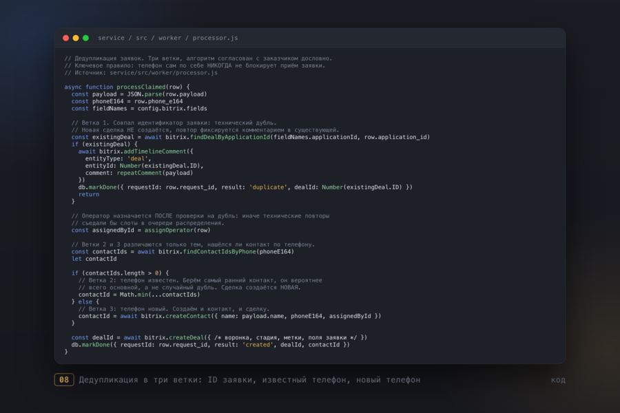620x413 pixels.
Task: Click the comment starting "// Ветка 1."
Action: point(174,123)
